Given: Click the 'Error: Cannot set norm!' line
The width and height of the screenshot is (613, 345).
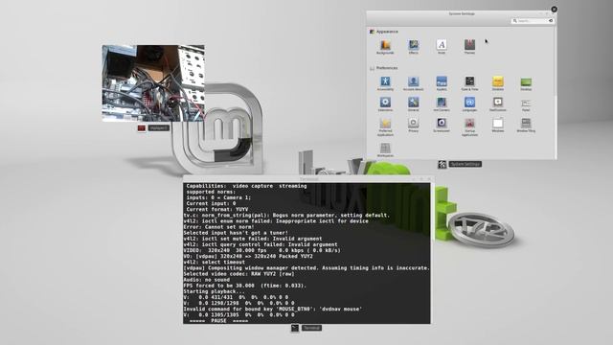Looking at the screenshot, I should [219, 227].
